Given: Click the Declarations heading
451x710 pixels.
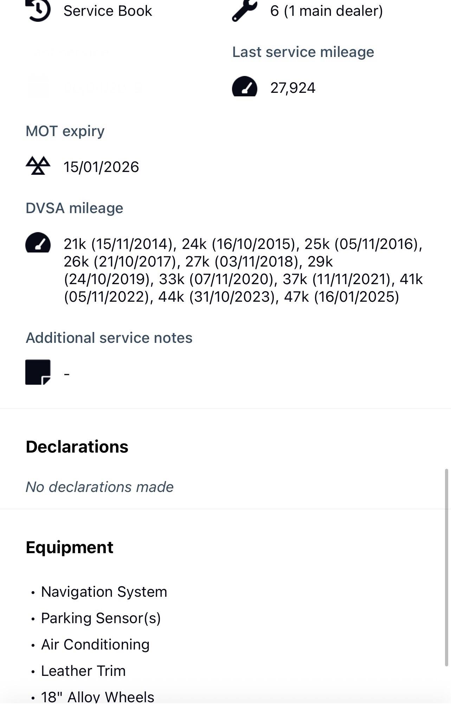Looking at the screenshot, I should point(77,447).
